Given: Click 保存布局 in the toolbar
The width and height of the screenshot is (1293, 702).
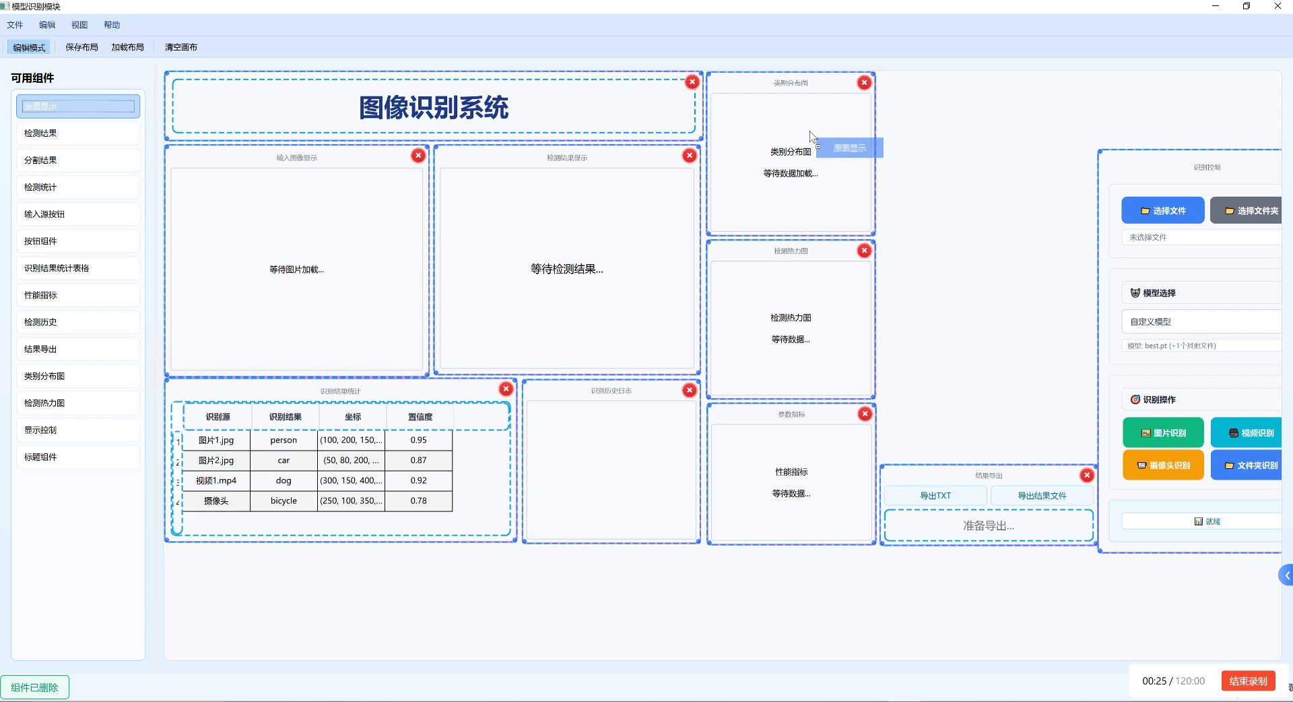Looking at the screenshot, I should 81,47.
